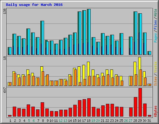The image size is (159, 124).
Task: Click the cyan Files bar for day 18
Action: (x=89, y=32)
